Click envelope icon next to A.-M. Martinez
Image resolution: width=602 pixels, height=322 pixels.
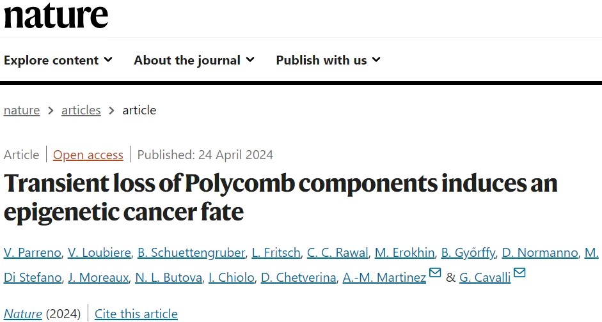point(435,273)
